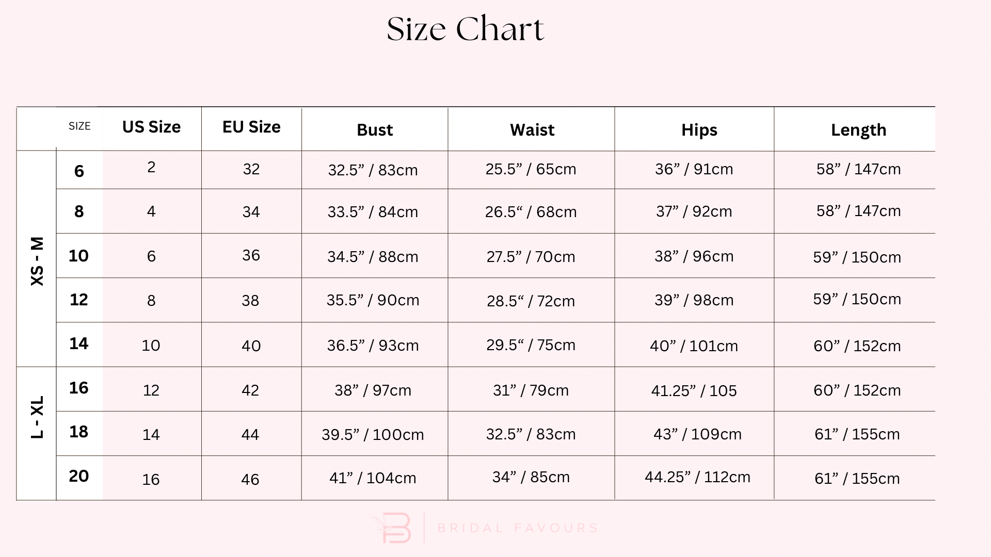
Task: Click the Hips column header
Action: pos(699,130)
